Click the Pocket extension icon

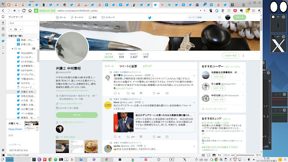235,11
